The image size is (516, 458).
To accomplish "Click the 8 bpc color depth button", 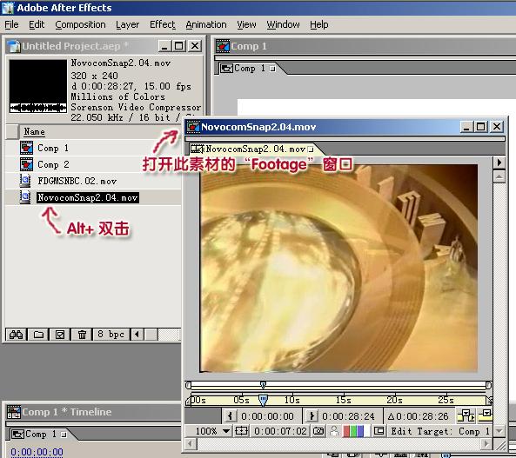I will [x=111, y=335].
